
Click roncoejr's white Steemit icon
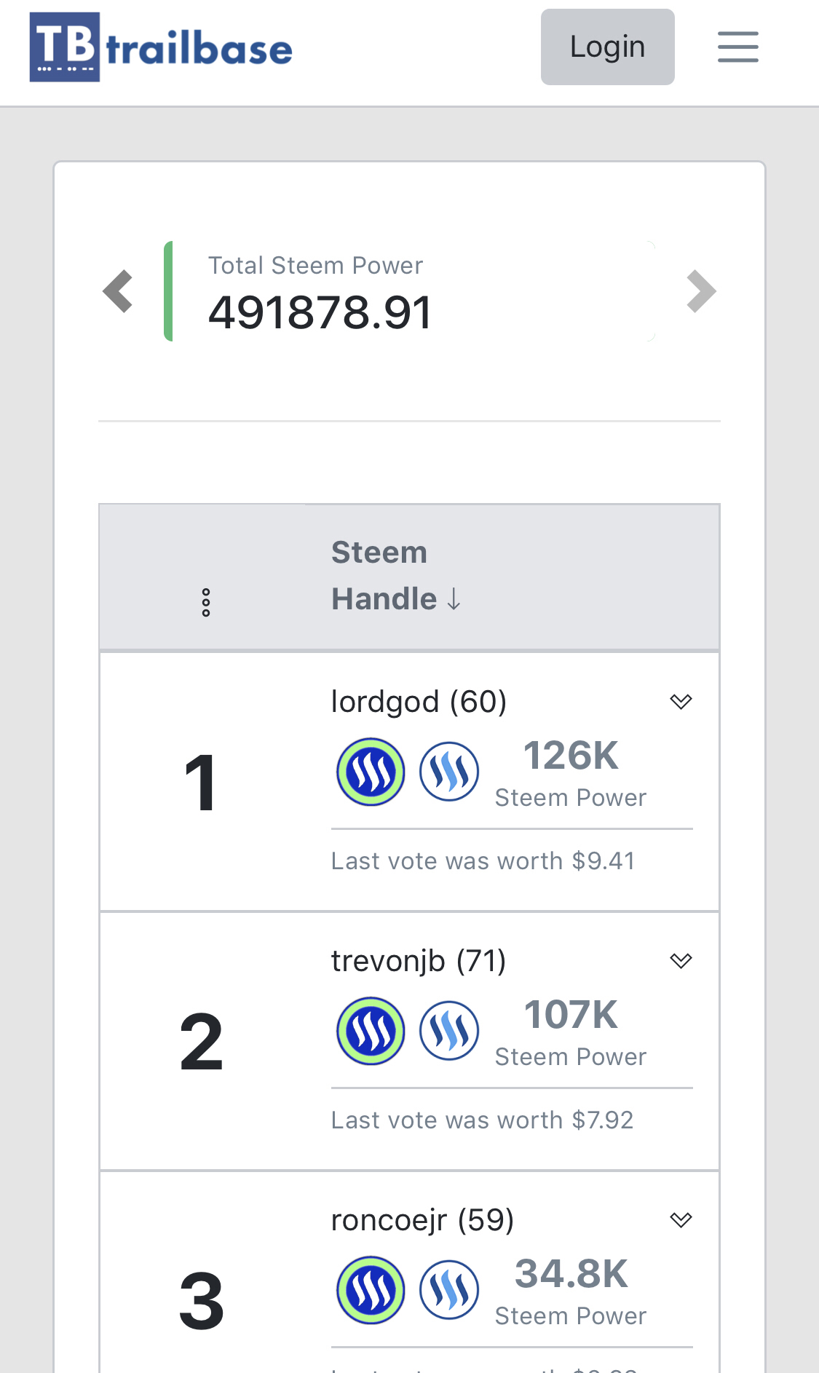[449, 1290]
